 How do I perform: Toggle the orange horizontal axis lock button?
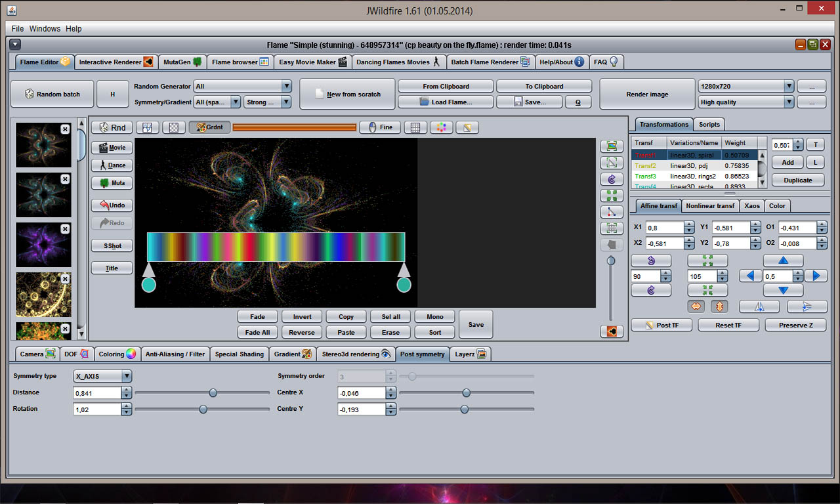(x=696, y=306)
